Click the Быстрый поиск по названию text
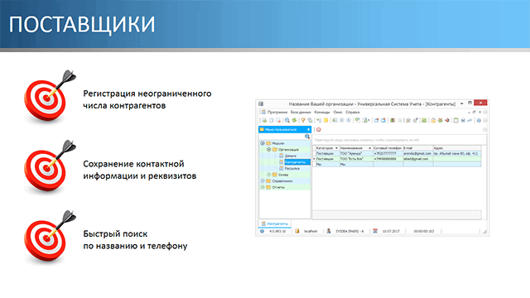Image resolution: width=530 pixels, height=298 pixels. pyautogui.click(x=135, y=240)
